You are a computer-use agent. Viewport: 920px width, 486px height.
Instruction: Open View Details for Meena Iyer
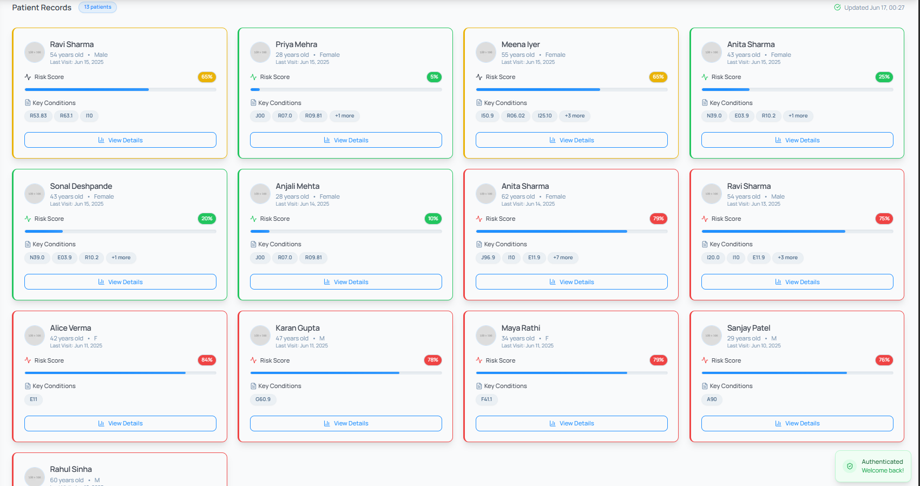tap(571, 140)
